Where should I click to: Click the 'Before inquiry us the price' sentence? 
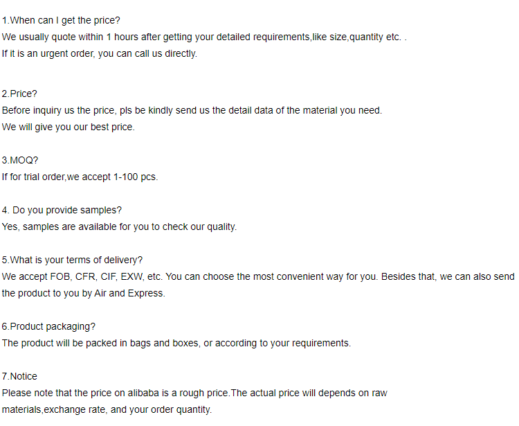(192, 110)
